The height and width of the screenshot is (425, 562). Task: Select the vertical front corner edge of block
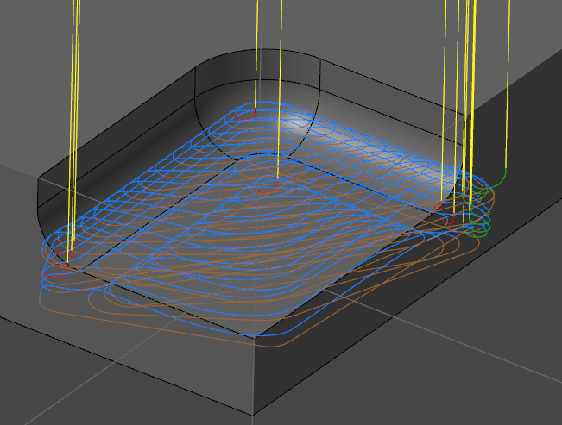(x=256, y=379)
